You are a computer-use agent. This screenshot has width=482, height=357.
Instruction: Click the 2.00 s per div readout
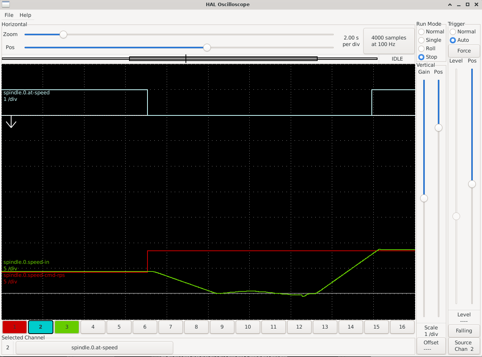coord(351,41)
